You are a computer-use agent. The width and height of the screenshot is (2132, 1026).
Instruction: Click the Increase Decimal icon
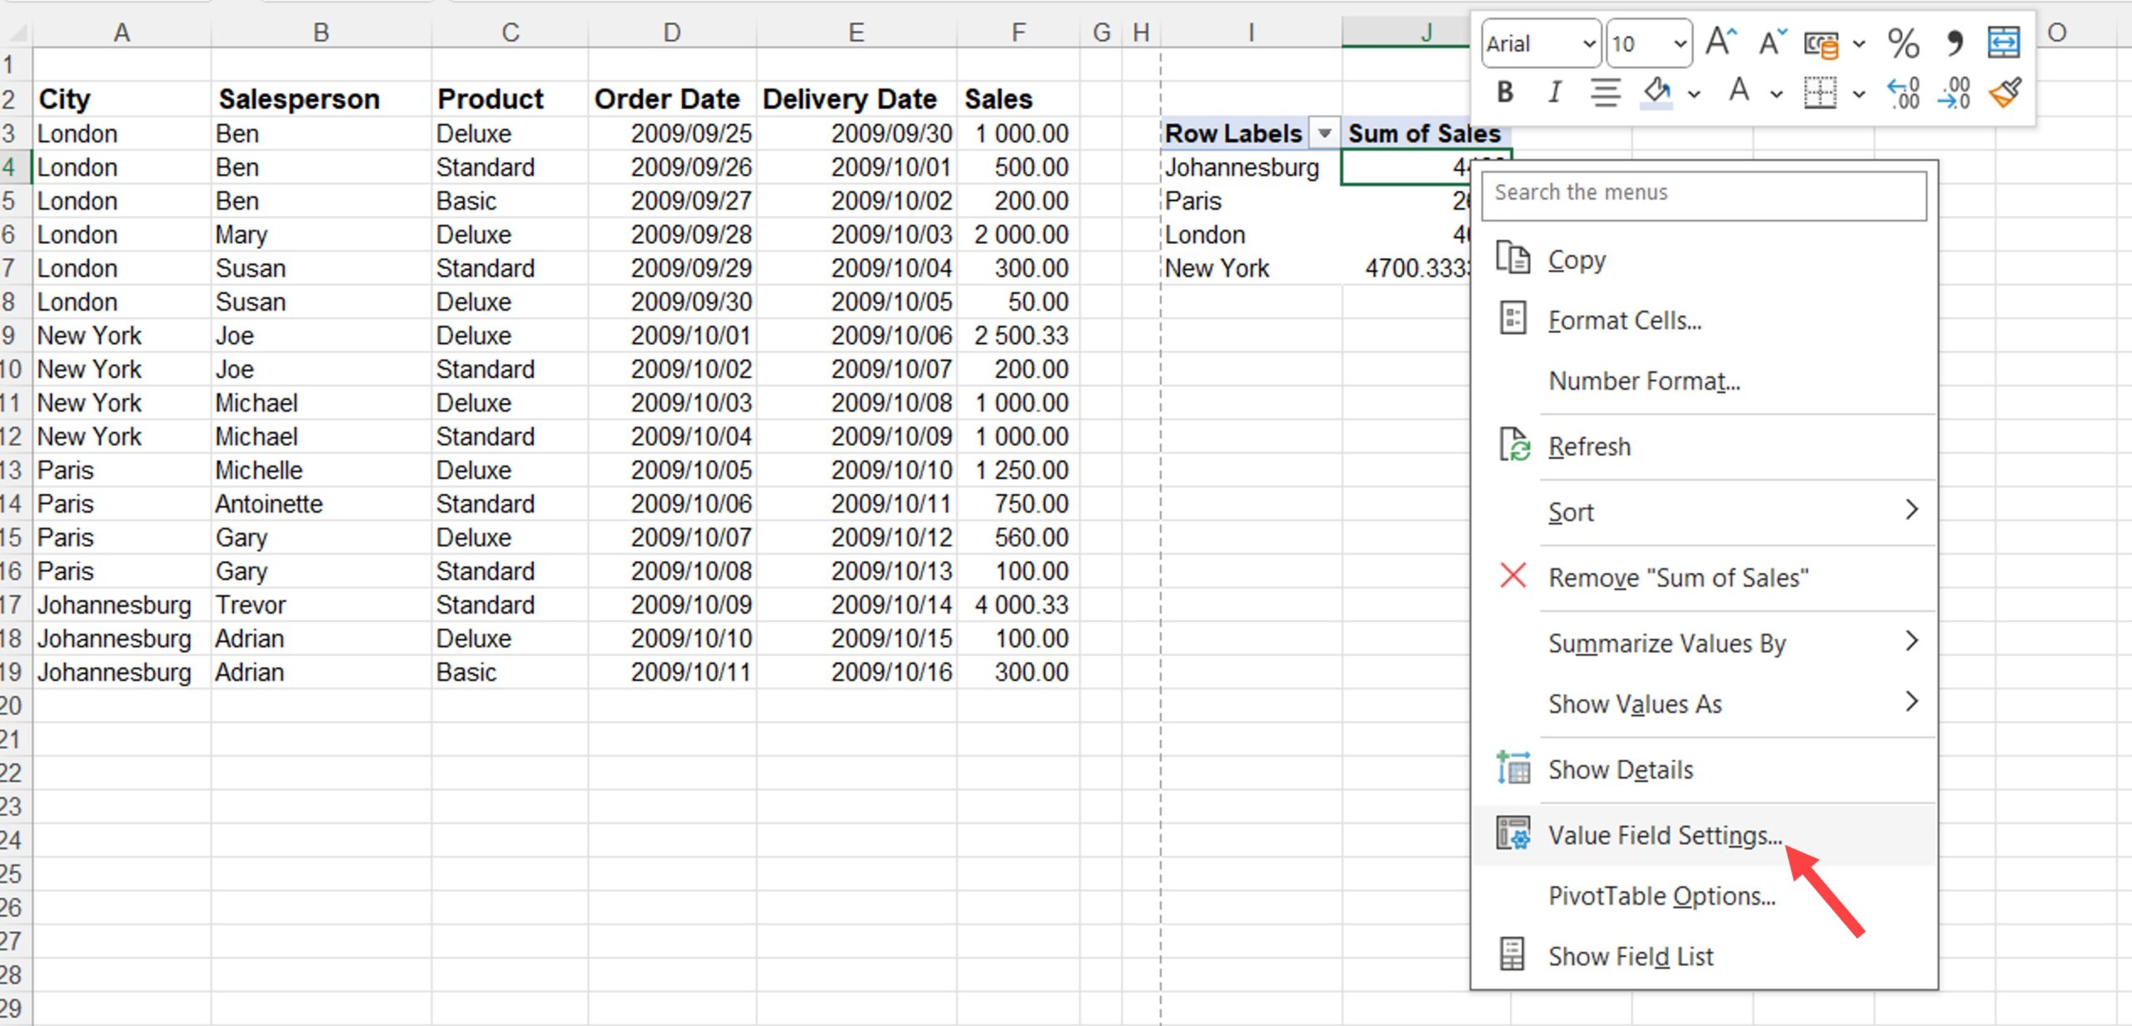click(1902, 93)
